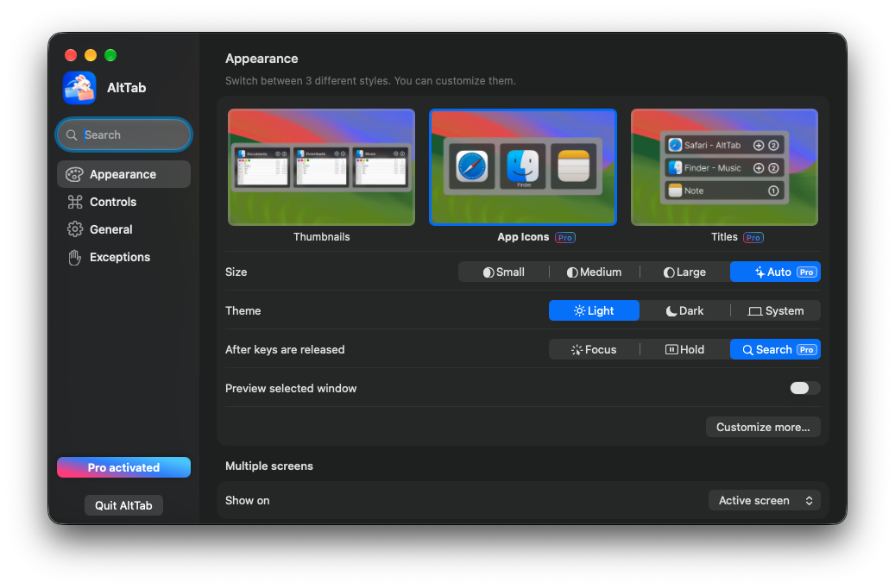895x588 pixels.
Task: Select Search after keys are released
Action: 775,349
